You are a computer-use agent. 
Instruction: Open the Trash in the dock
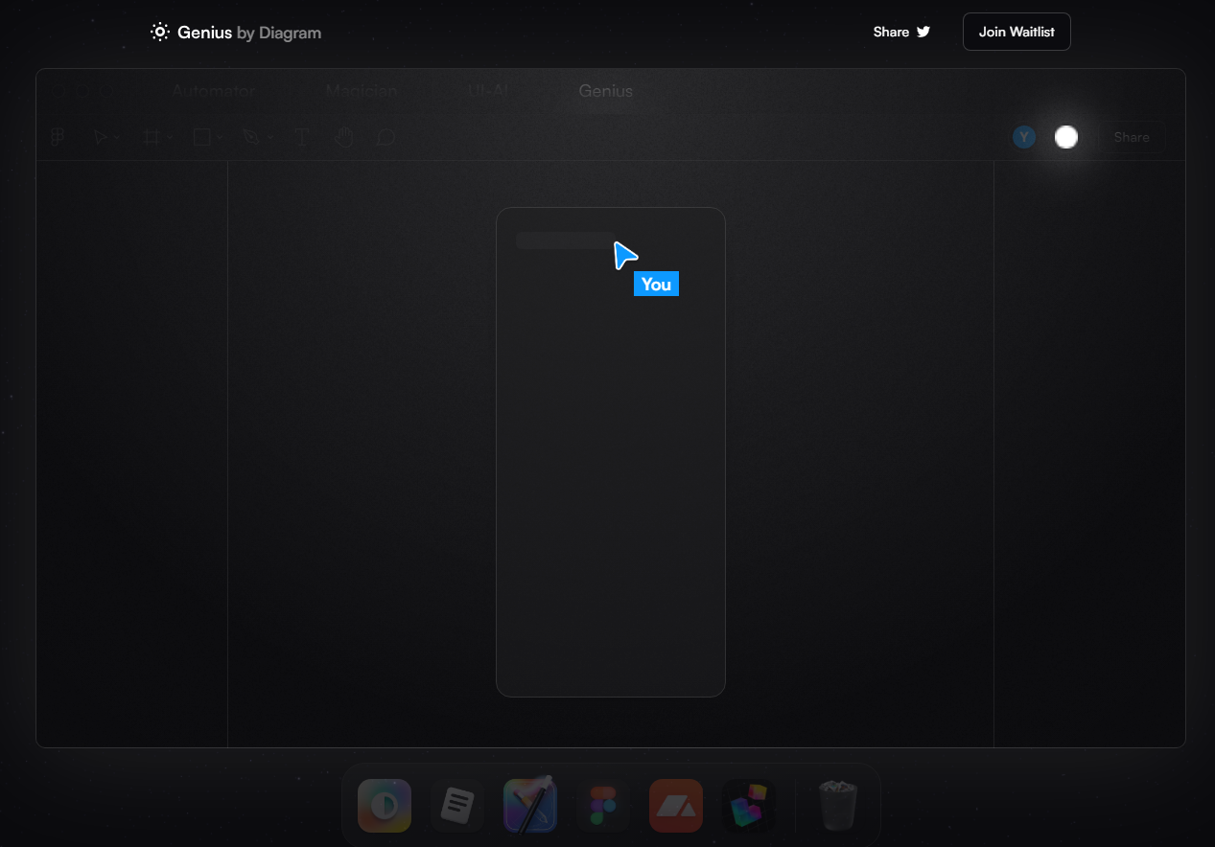(838, 805)
